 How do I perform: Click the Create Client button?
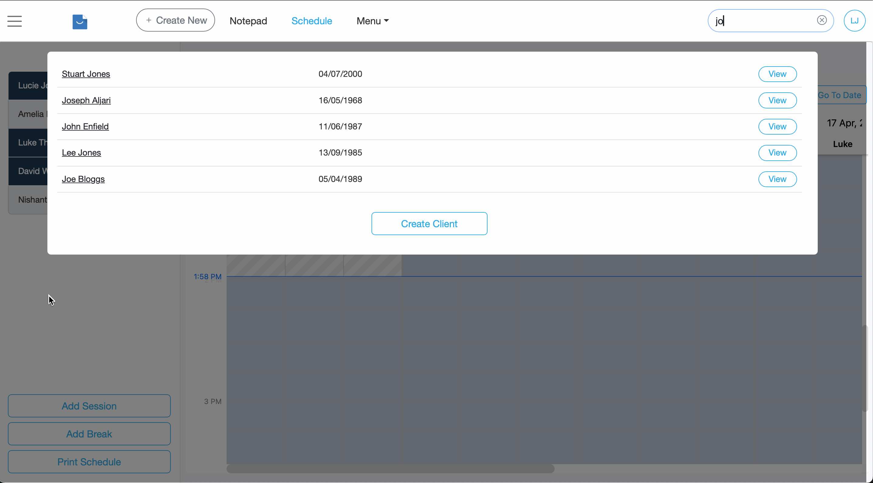pos(429,224)
